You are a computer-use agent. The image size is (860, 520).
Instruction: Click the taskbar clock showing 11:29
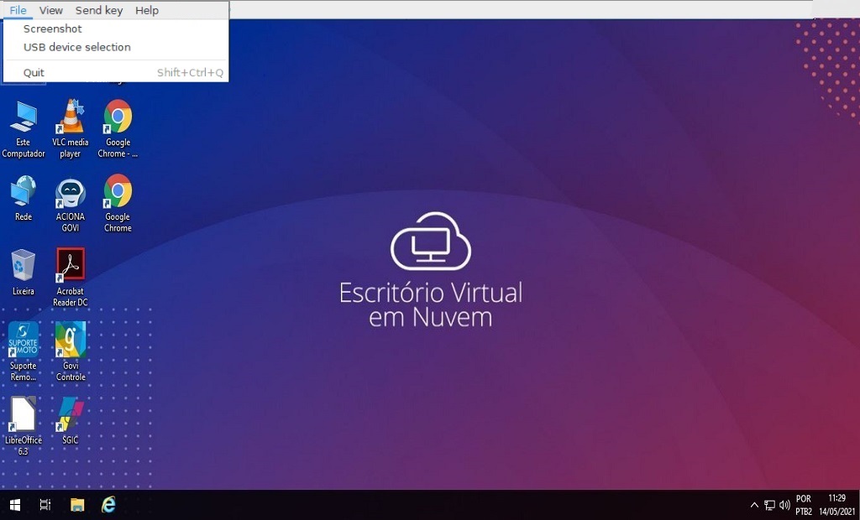(x=836, y=504)
